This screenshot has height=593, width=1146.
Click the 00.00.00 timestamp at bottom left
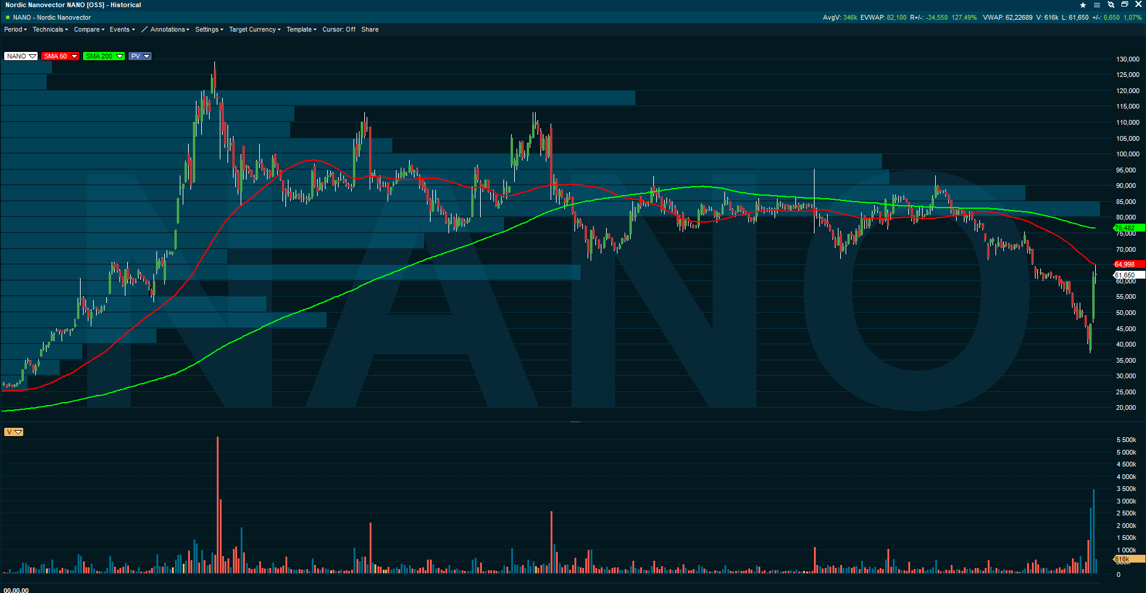(16, 590)
